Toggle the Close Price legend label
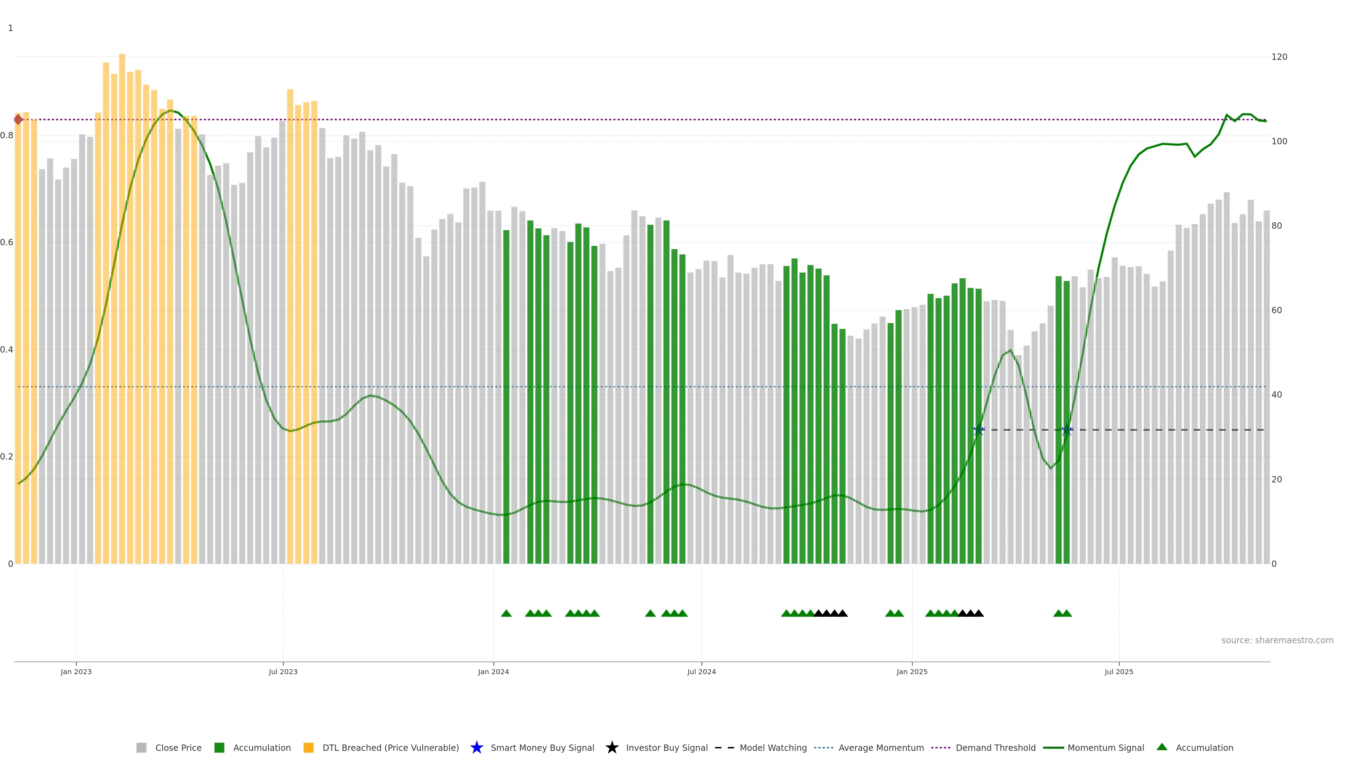Image resolution: width=1351 pixels, height=760 pixels. pyautogui.click(x=178, y=747)
